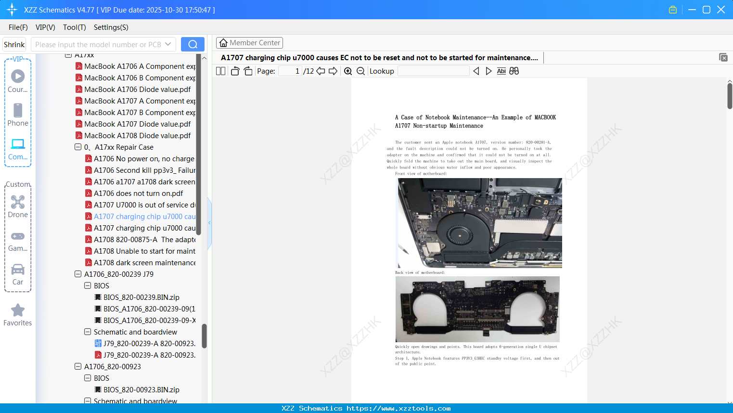This screenshot has height=413, width=733.
Task: Go to the next PDF page
Action: tap(333, 71)
